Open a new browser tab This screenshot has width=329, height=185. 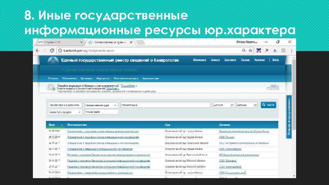click(141, 42)
